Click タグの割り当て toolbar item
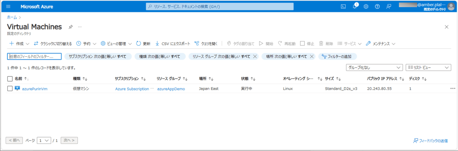458x151 pixels. pos(241,44)
